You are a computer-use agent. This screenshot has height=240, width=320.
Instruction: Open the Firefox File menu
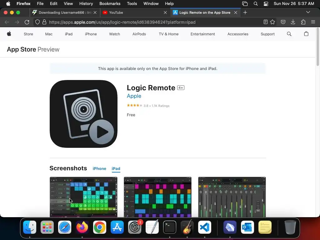click(40, 4)
